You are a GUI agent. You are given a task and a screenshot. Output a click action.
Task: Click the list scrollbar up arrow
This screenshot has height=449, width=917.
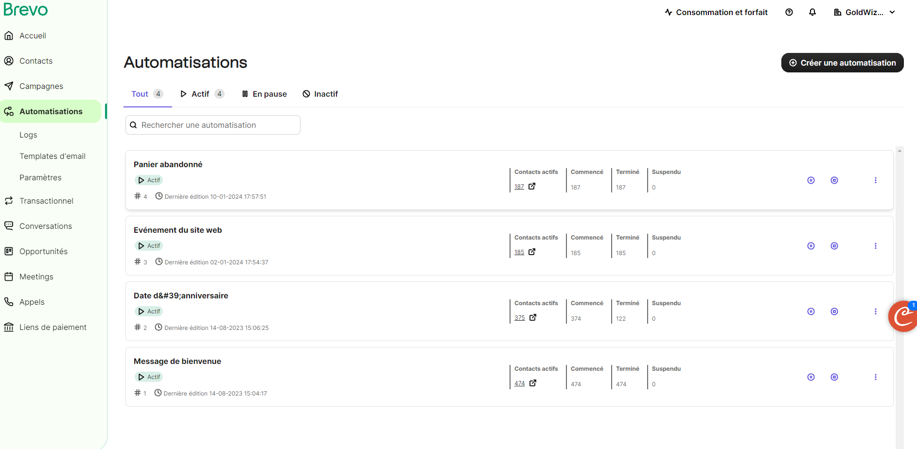coord(899,151)
